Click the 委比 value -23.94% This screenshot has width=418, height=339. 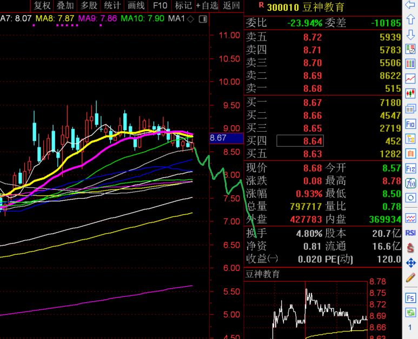click(x=304, y=23)
